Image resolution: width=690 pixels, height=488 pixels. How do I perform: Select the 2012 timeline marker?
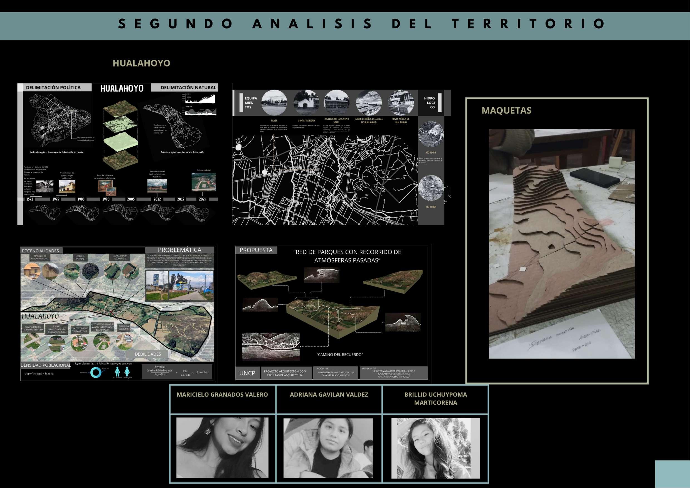157,199
